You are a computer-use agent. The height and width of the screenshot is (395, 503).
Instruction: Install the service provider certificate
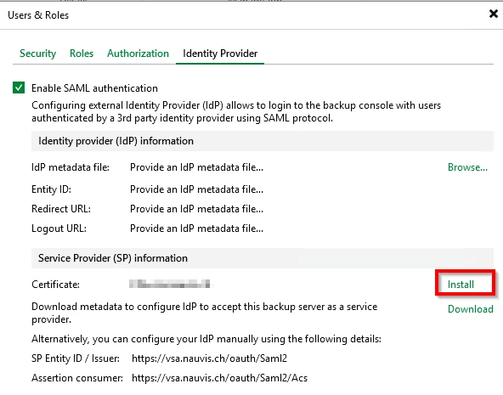point(461,285)
